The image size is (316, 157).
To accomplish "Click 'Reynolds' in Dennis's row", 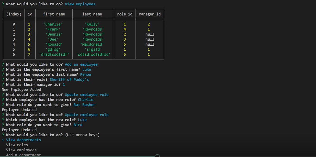I will (x=93, y=34).
